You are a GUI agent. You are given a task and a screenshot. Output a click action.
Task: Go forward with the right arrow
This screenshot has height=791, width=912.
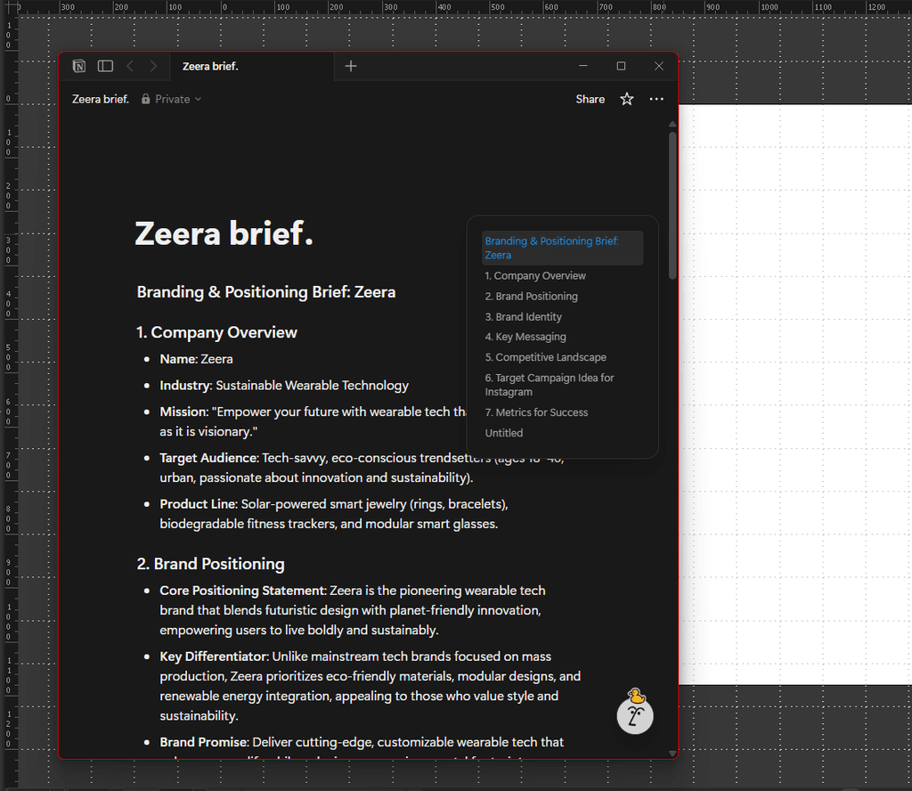coord(153,66)
